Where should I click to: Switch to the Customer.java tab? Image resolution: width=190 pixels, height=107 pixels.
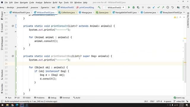click(150, 12)
